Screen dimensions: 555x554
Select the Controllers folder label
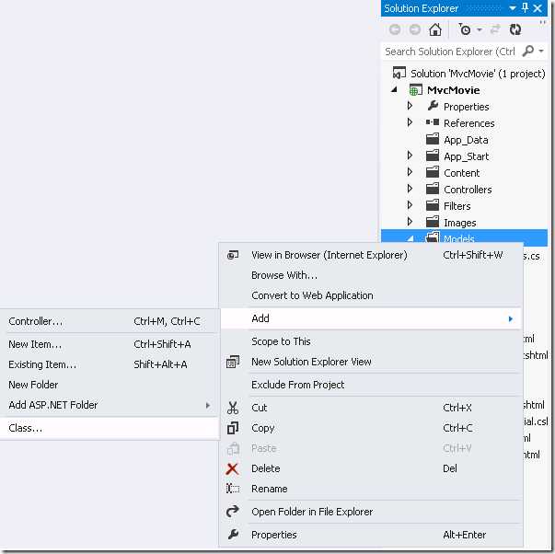[x=468, y=190]
